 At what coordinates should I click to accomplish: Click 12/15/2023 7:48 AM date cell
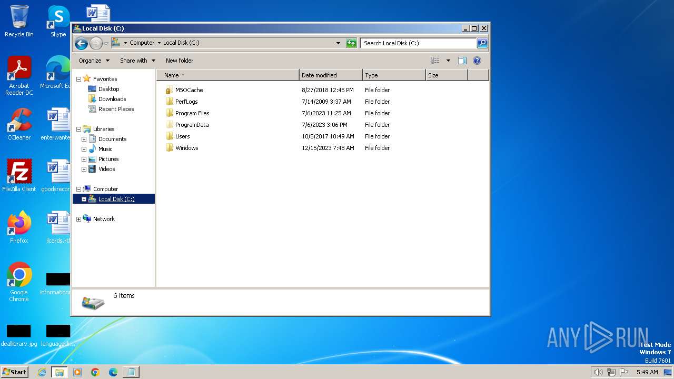point(328,148)
